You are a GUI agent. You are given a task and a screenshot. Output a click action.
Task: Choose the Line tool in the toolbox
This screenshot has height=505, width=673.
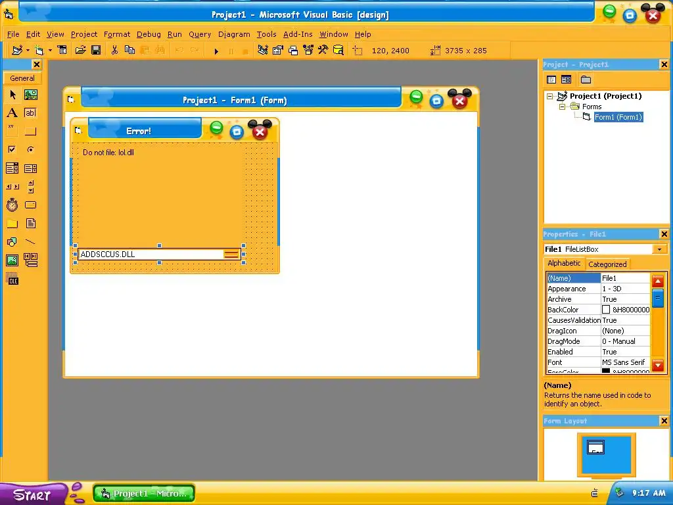[x=30, y=242]
